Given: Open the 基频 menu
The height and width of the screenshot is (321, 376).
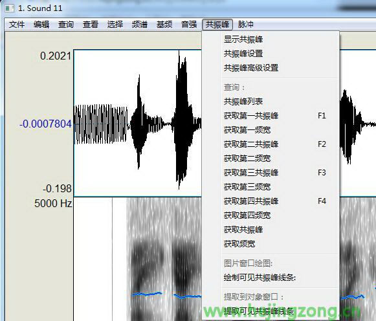Looking at the screenshot, I should (164, 25).
